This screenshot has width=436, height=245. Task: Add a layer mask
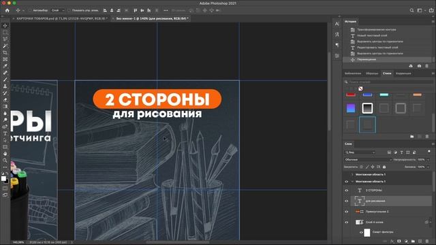[399, 242]
